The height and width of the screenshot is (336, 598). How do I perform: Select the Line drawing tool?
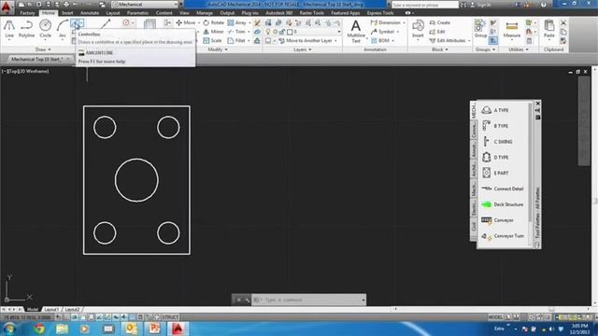9,29
